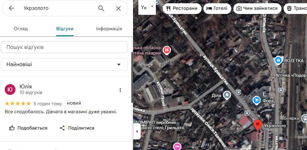
Task: Click the Фора map label
Action: [268, 101]
